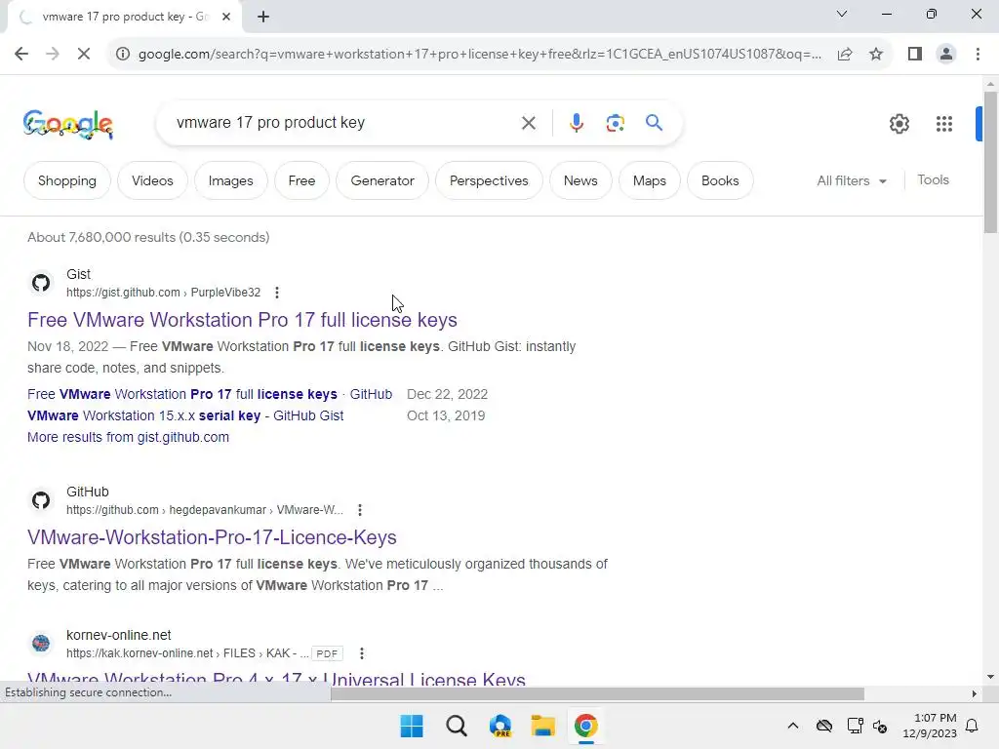Open Free VMware Workstation Pro 17 keys result

(242, 320)
